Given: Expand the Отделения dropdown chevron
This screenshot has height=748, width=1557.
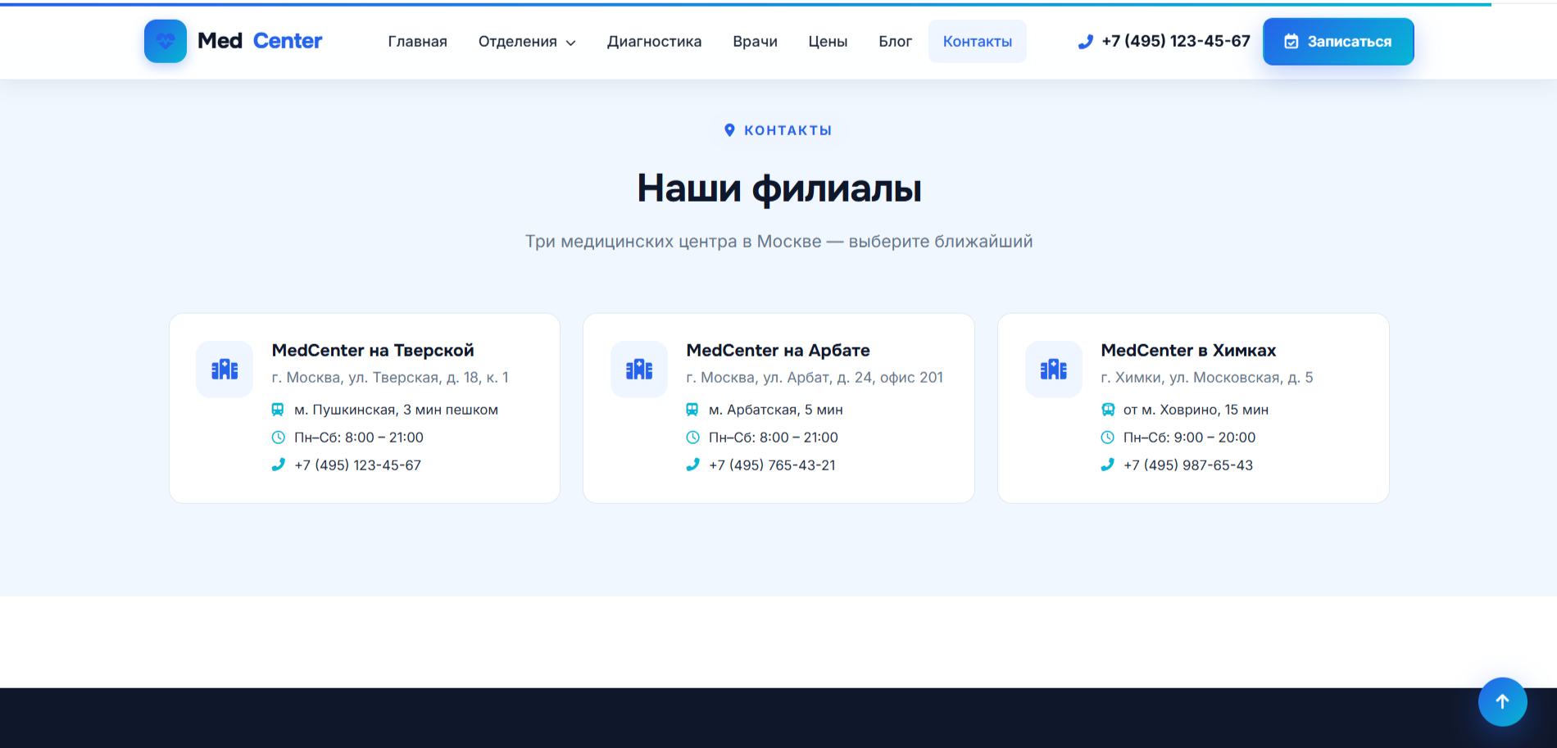Looking at the screenshot, I should coord(571,43).
